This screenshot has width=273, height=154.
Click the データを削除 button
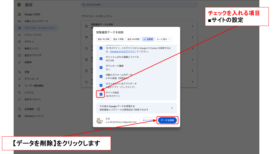click(167, 120)
